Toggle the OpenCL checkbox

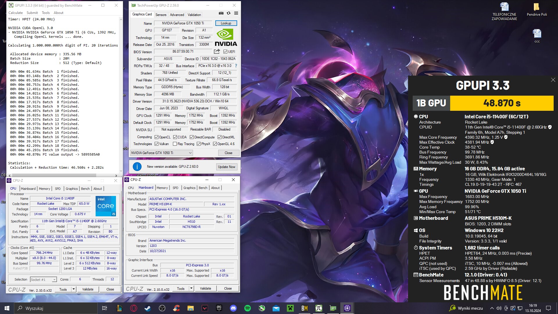pos(156,137)
